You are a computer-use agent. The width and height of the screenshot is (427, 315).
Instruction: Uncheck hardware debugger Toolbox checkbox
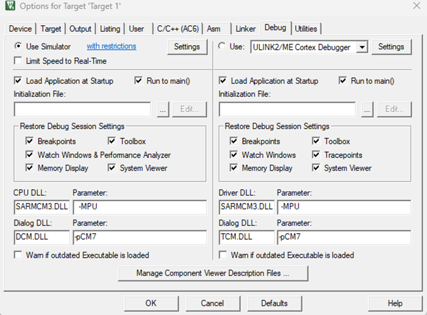(316, 141)
